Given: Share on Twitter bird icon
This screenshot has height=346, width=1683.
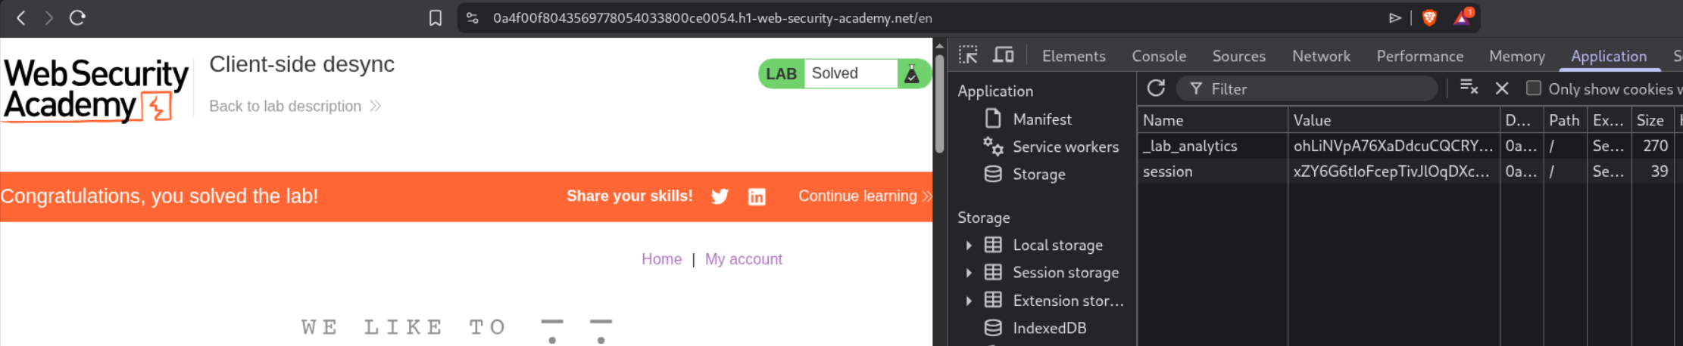Looking at the screenshot, I should click(720, 196).
